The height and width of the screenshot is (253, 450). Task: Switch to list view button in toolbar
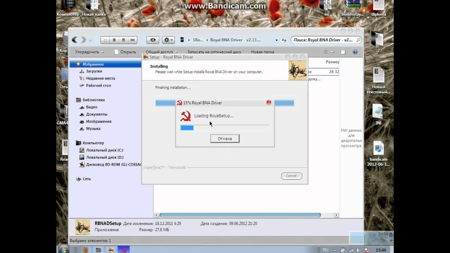[x=114, y=40]
